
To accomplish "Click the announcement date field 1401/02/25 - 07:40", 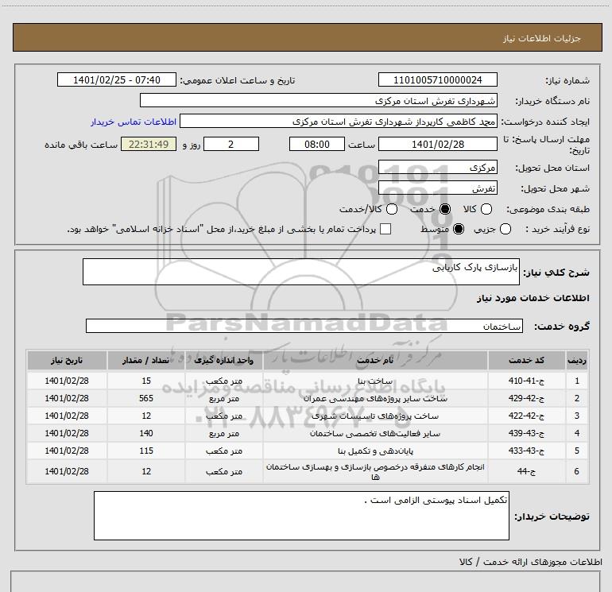I will (117, 80).
